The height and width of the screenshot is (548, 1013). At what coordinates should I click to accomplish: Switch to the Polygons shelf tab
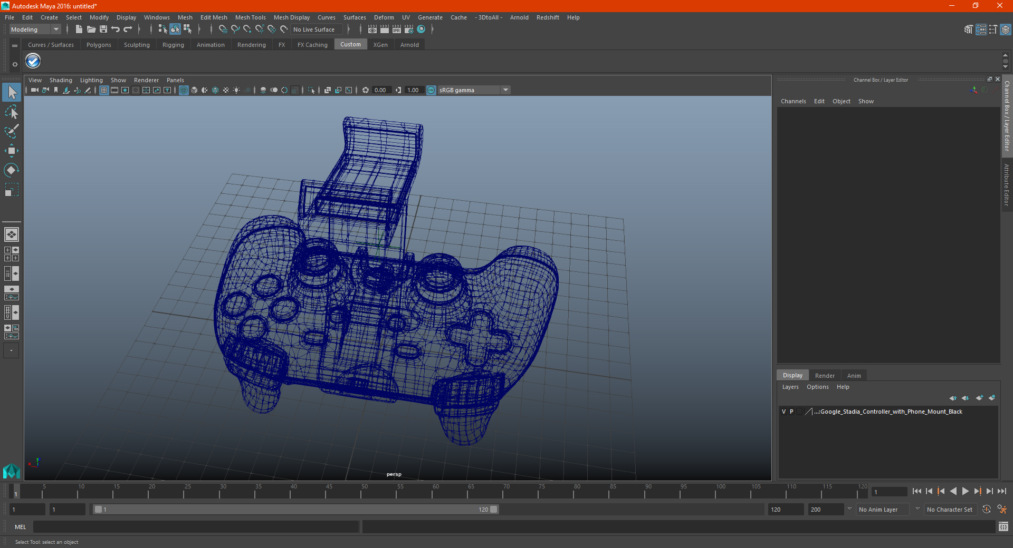pos(99,45)
